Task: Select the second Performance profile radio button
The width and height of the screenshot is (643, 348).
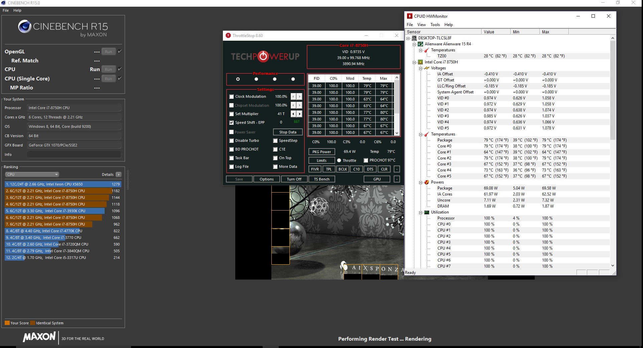Action: [256, 79]
